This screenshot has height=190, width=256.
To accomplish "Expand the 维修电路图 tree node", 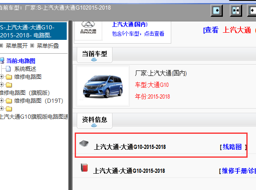I will click(x=2, y=77).
